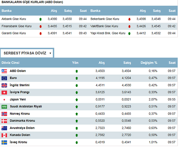The image size is (179, 150).
Task: Click the green direction arrow in Norveç Kronu row
Action: click(x=77, y=114)
